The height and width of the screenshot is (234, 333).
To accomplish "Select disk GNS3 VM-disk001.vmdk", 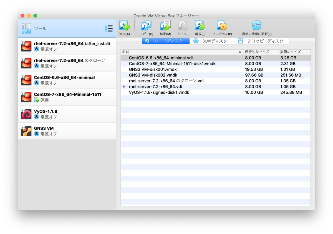I will [x=153, y=69].
